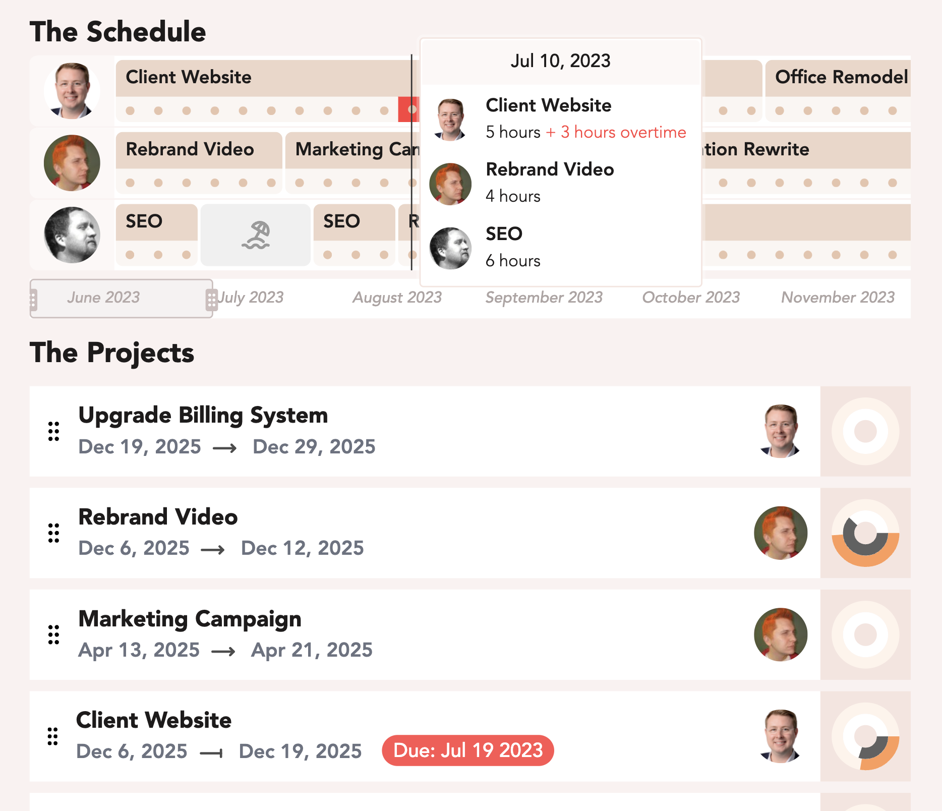Click the orange-haired member's avatar in the schedule
The image size is (942, 811).
coord(72,162)
